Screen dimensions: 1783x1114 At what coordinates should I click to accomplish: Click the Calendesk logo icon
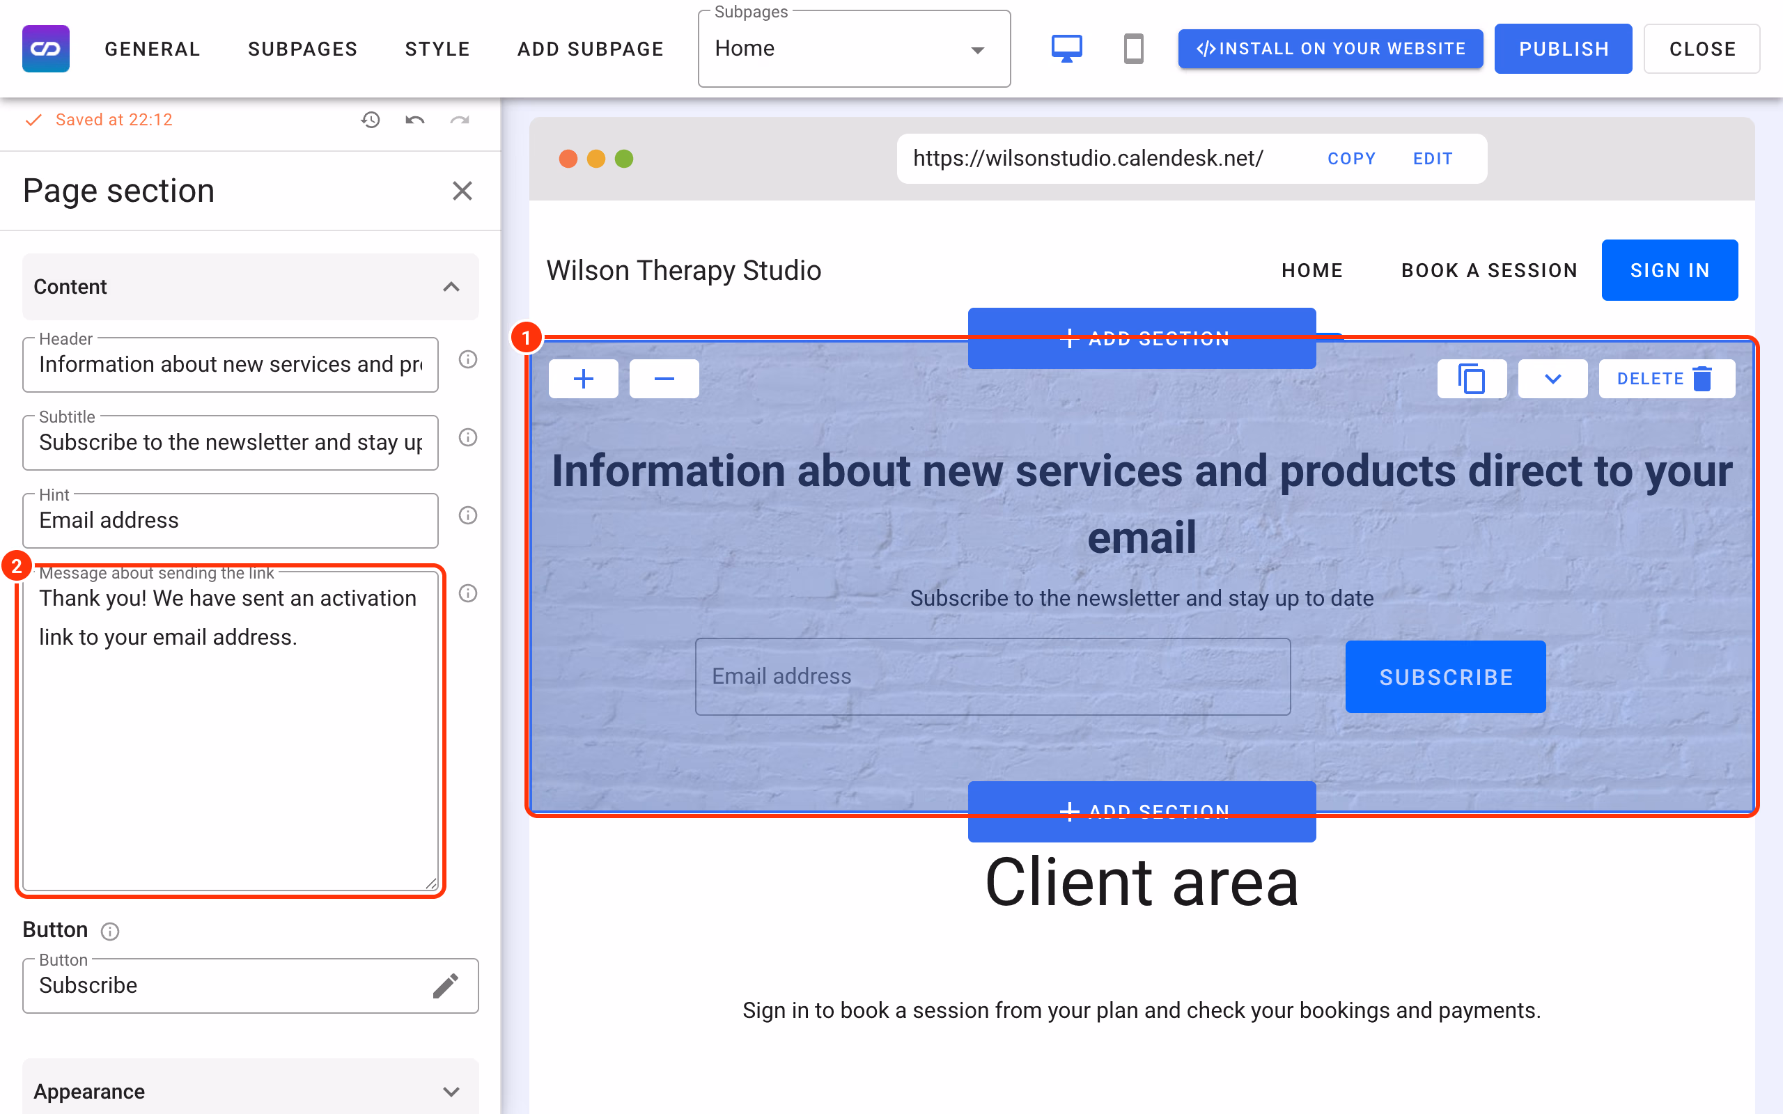(x=46, y=49)
